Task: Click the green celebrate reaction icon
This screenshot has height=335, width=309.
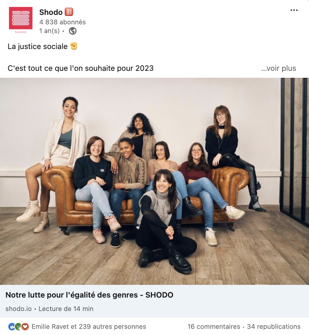Action: 19,326
